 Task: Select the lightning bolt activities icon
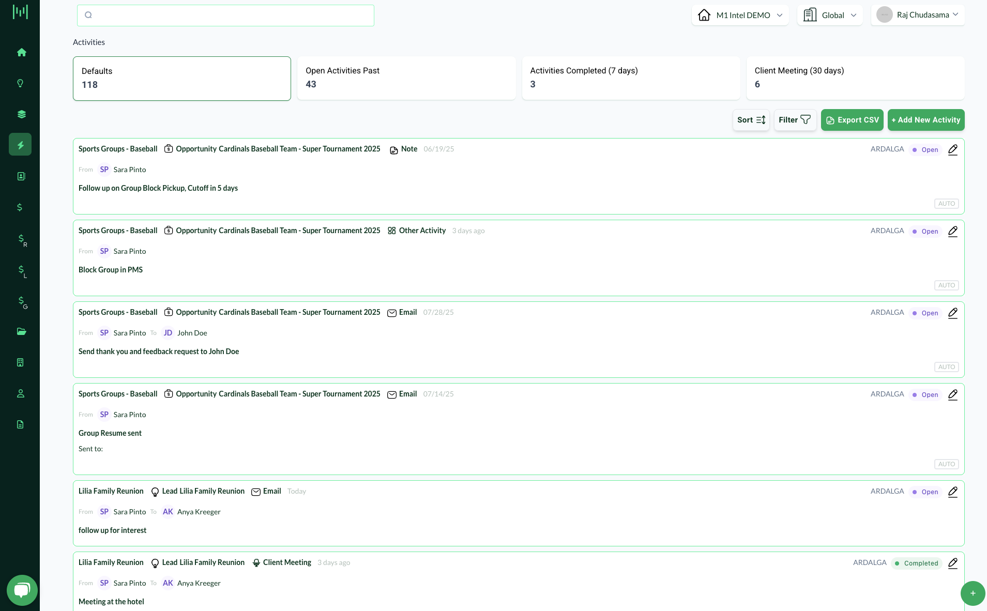[20, 145]
